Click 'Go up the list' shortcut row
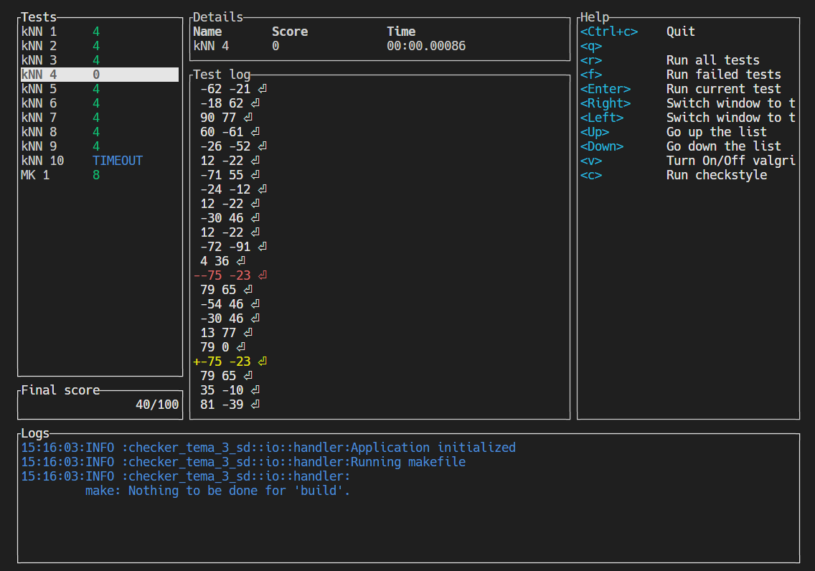The height and width of the screenshot is (571, 815). tap(719, 131)
